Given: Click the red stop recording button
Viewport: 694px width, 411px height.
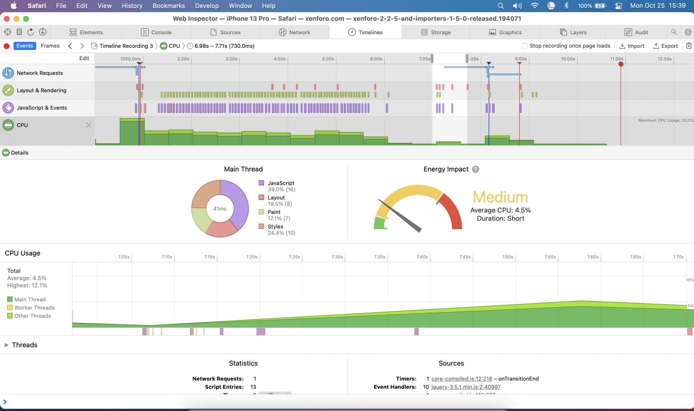Looking at the screenshot, I should (6, 46).
